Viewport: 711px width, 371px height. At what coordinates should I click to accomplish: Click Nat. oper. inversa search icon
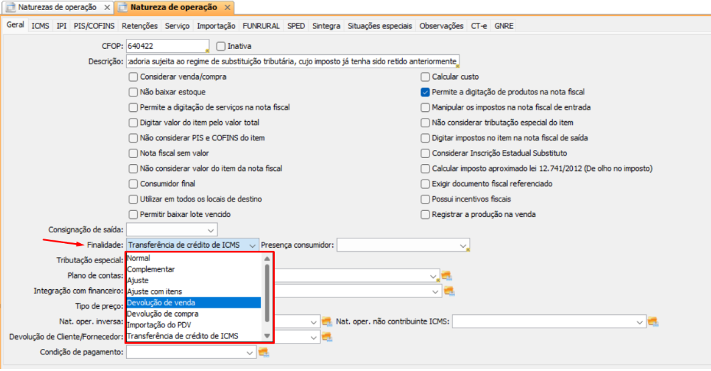(327, 322)
